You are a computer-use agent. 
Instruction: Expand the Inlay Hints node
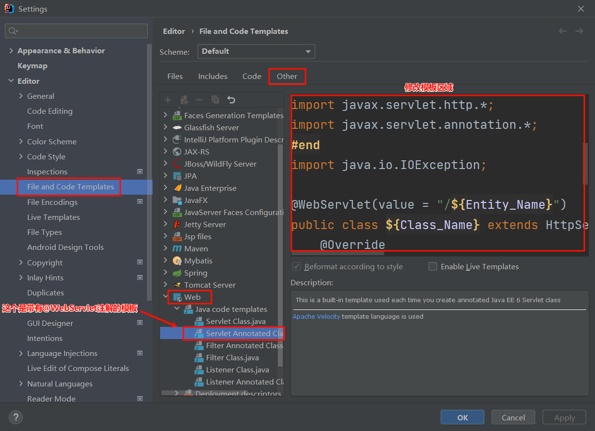click(21, 277)
